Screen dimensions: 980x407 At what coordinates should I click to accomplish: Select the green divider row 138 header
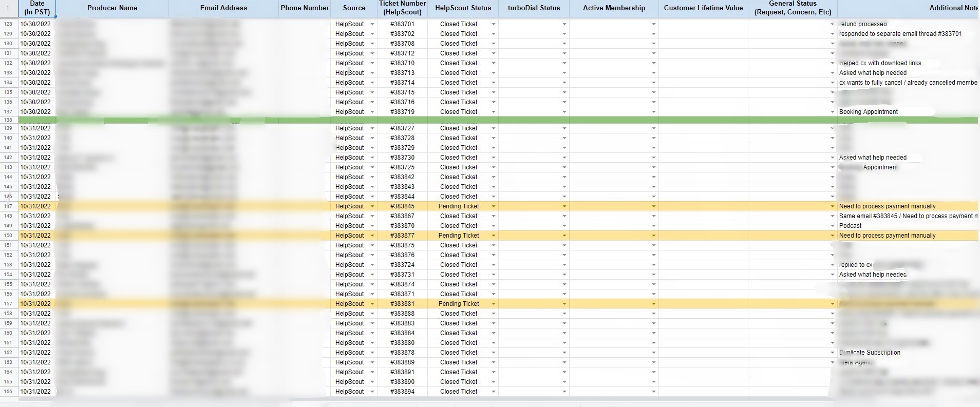(x=8, y=120)
